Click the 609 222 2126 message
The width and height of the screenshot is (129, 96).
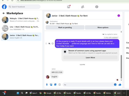click(x=57, y=72)
